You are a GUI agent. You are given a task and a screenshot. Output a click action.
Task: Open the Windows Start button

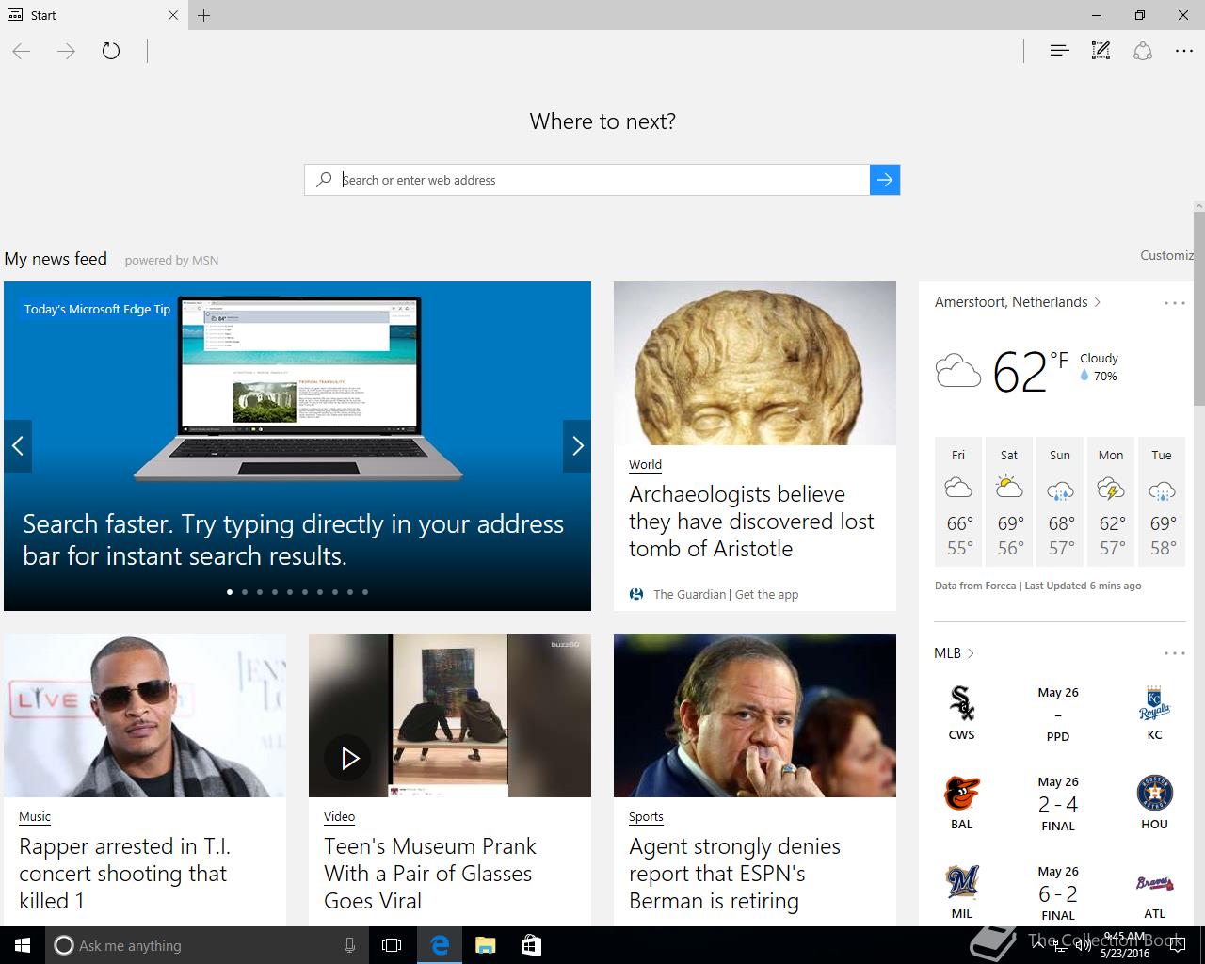click(23, 945)
